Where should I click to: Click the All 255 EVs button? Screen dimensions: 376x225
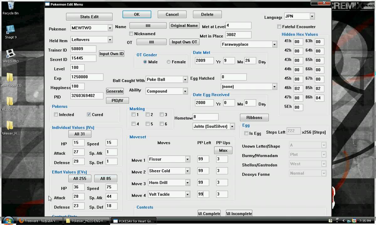tap(80, 178)
